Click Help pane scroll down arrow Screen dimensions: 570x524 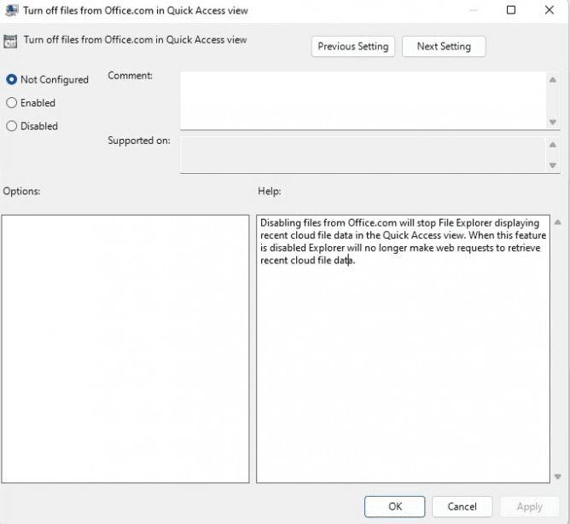[558, 476]
